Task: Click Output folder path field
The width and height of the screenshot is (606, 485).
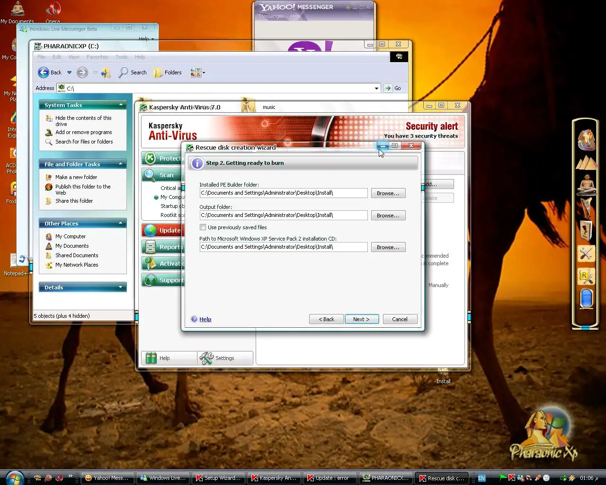Action: tap(284, 216)
